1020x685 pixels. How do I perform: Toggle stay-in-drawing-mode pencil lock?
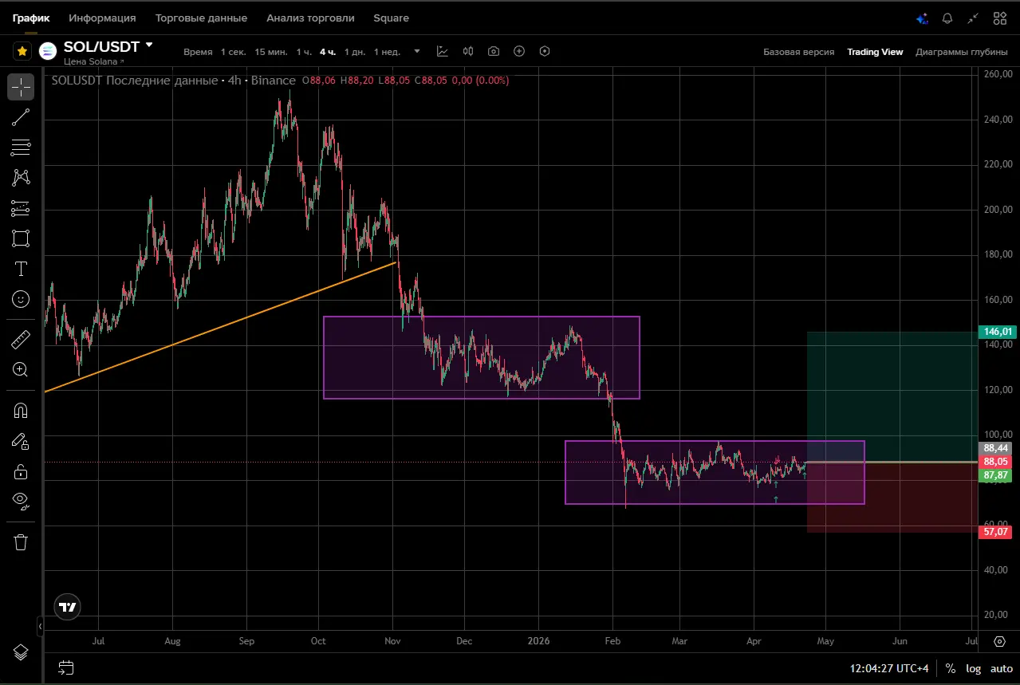(x=21, y=441)
